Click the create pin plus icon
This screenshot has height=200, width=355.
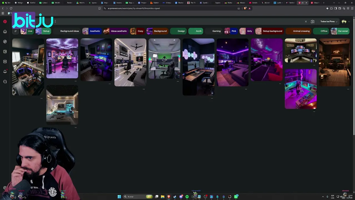point(5,62)
